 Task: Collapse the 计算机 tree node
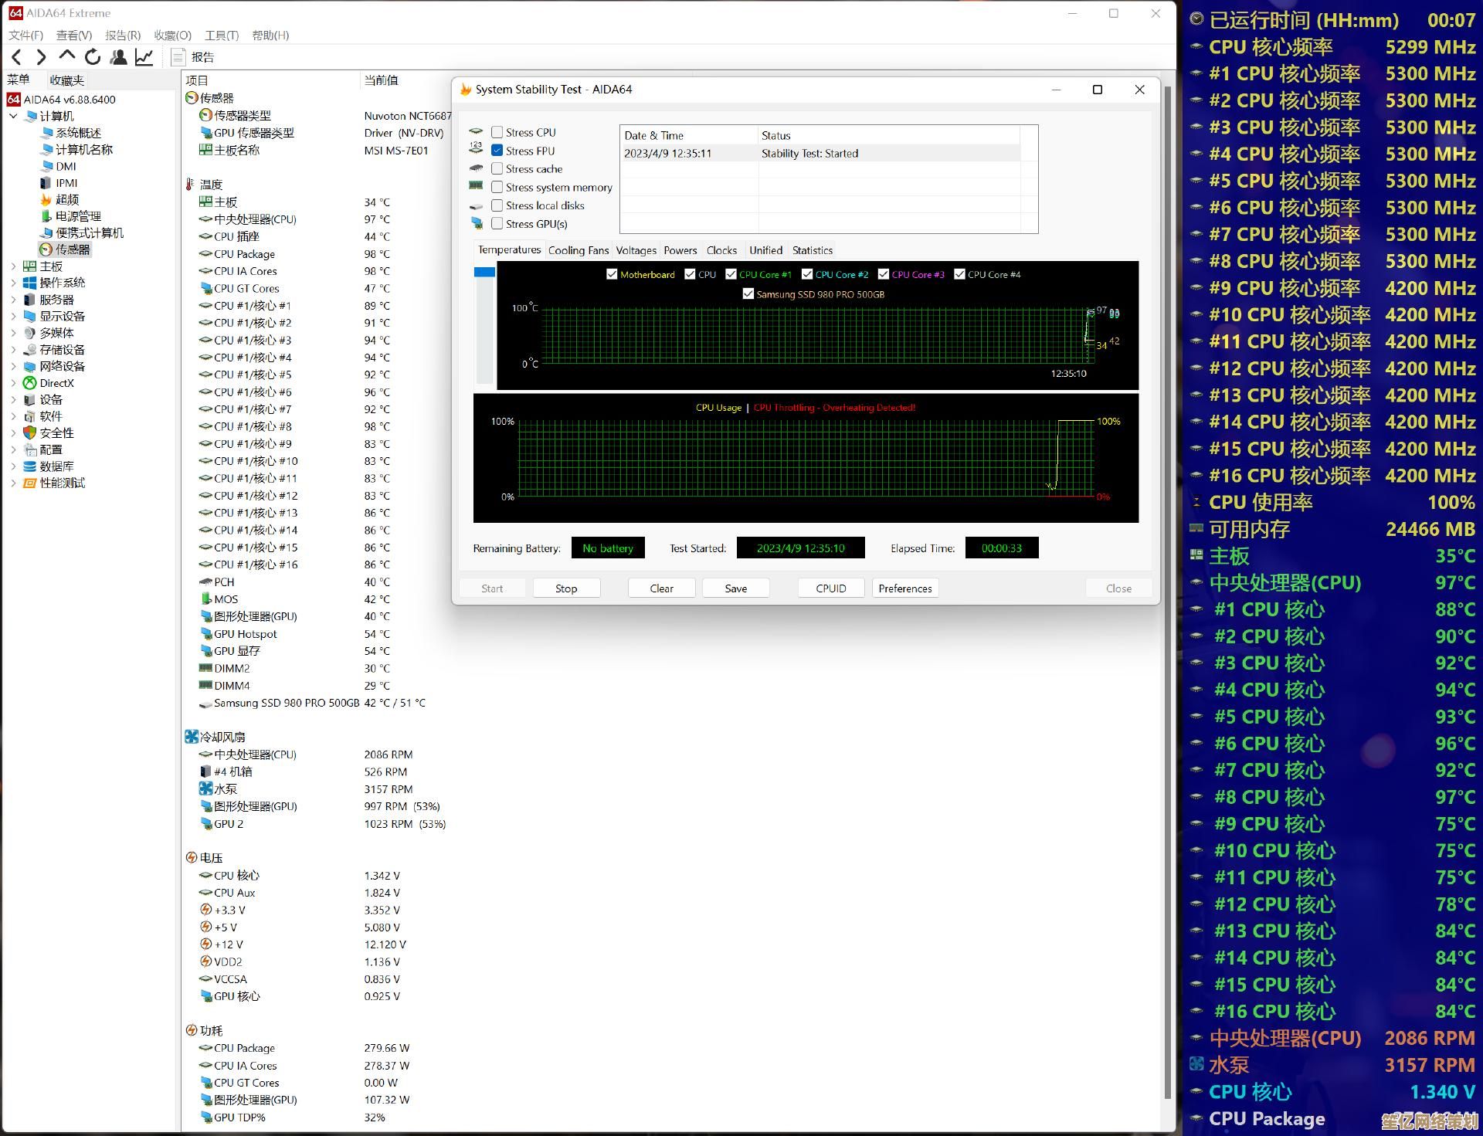(x=13, y=116)
